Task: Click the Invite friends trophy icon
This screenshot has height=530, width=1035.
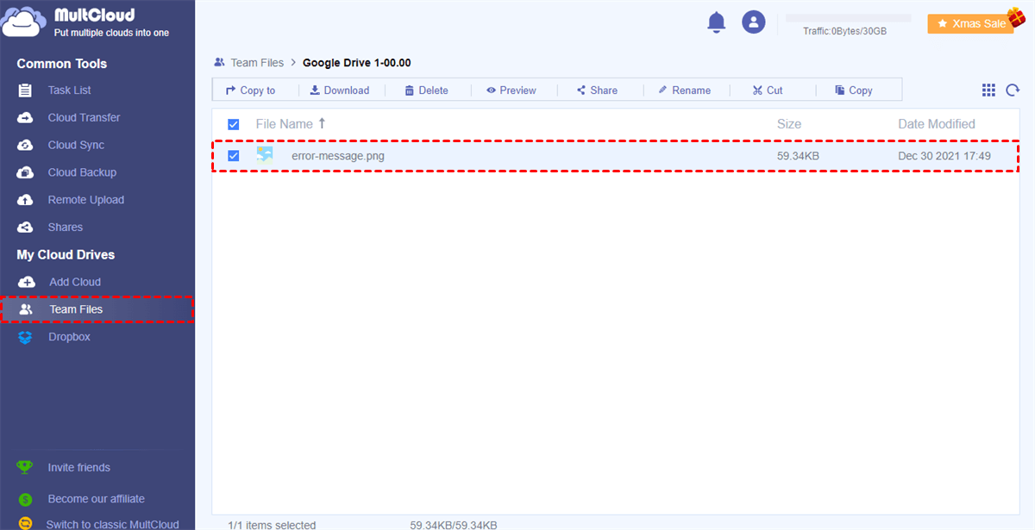Action: [25, 467]
